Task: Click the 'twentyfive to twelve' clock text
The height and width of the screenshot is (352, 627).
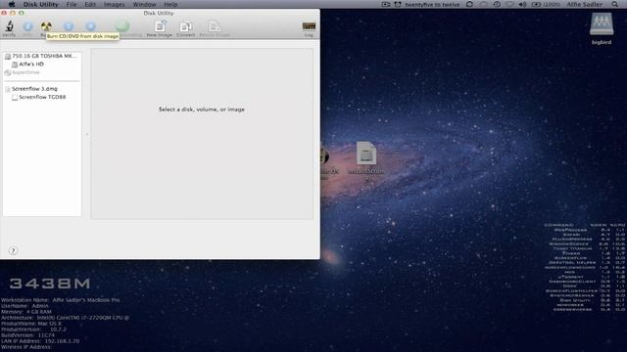Action: click(432, 4)
